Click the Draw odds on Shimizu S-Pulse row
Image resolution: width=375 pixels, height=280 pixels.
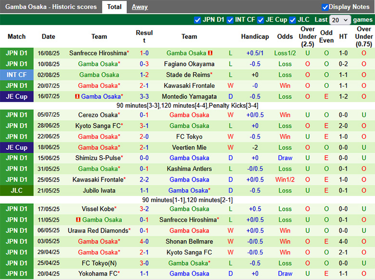[x=285, y=158]
